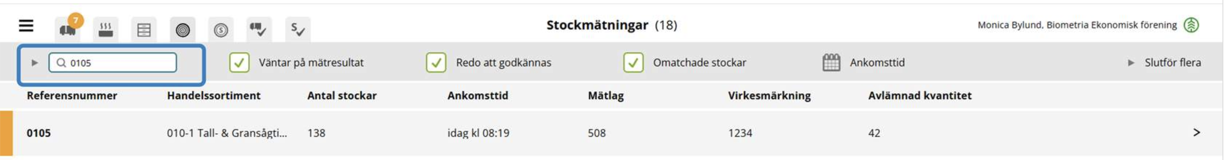Open the steam/heat measurement icon

click(x=105, y=30)
